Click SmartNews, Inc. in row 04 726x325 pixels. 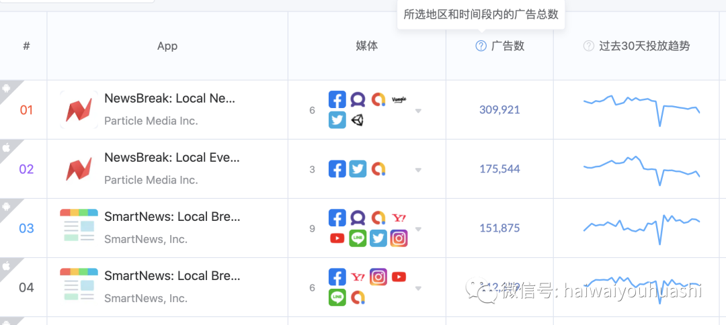pyautogui.click(x=146, y=299)
